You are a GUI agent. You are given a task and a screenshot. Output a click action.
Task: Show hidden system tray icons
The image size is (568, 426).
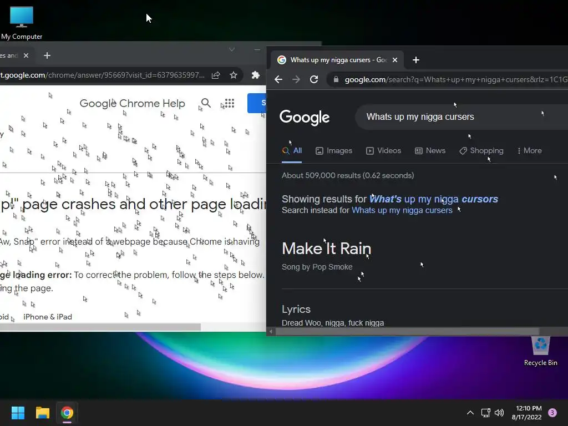click(x=470, y=413)
